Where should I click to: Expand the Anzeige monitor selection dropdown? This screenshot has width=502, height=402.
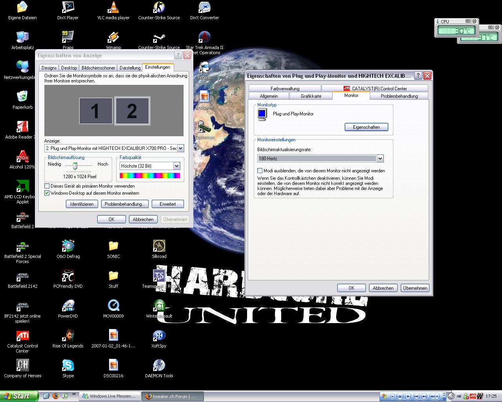coord(180,148)
